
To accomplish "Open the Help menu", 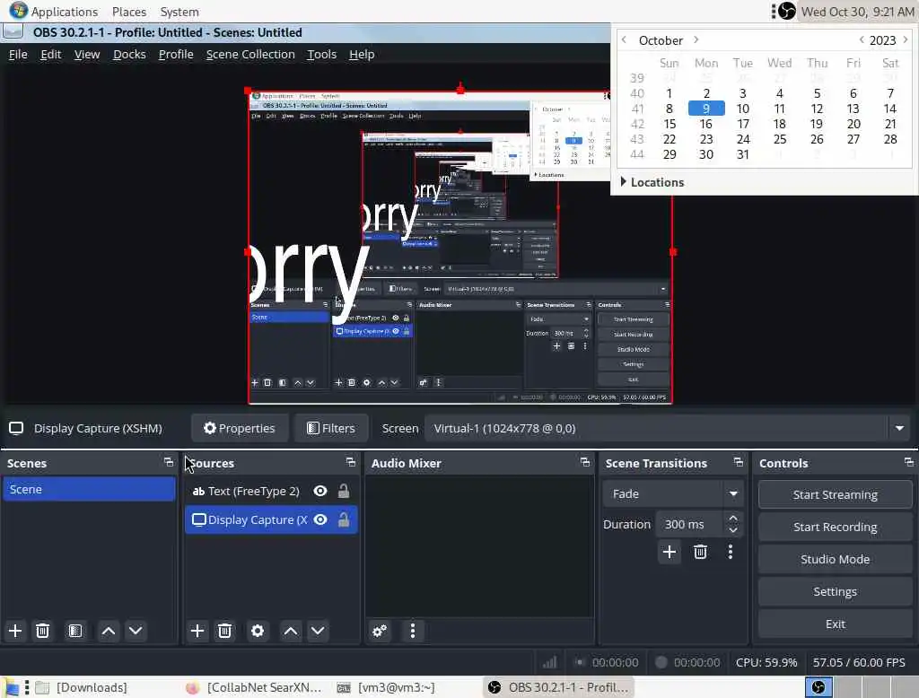I will tap(362, 55).
